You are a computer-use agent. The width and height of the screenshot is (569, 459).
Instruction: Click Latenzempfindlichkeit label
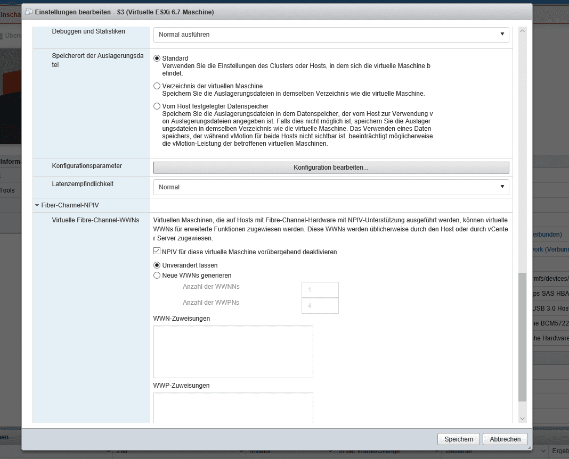tap(83, 184)
